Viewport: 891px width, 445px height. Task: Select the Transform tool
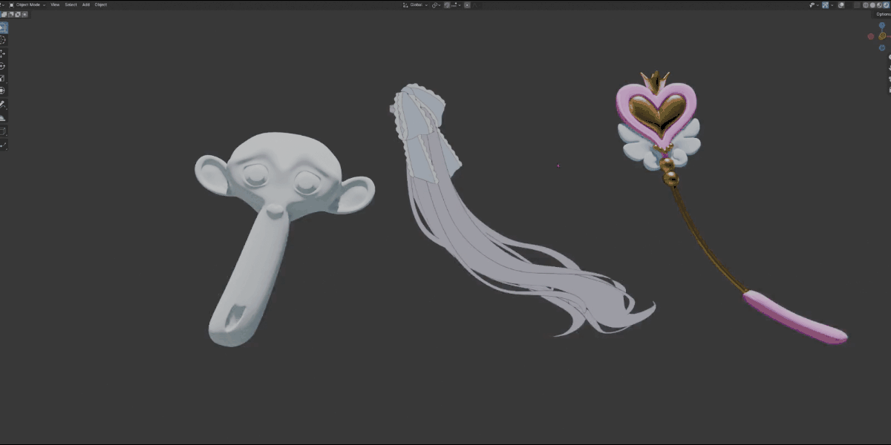(3, 90)
